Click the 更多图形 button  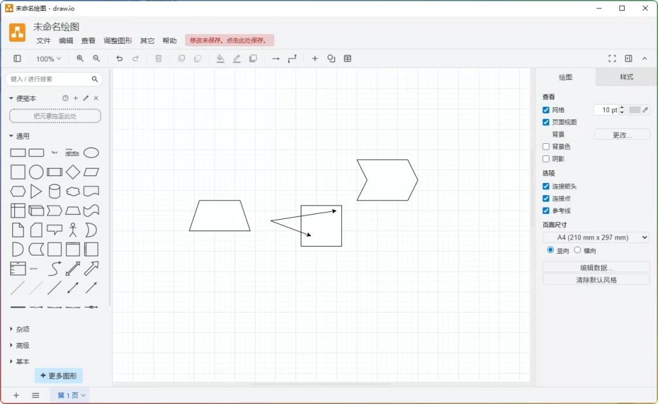click(58, 375)
